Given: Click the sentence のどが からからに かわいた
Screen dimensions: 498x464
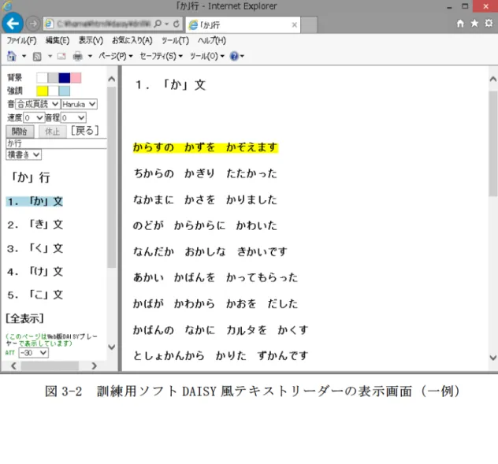Looking at the screenshot, I should (x=205, y=226).
